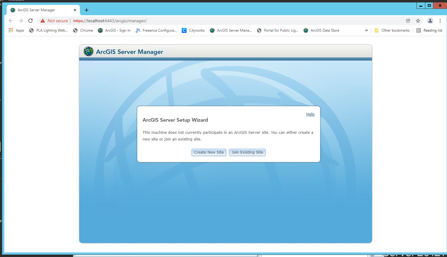The width and height of the screenshot is (447, 257).
Task: Switch to the ArcGIS Server Manager tab
Action: 40,10
